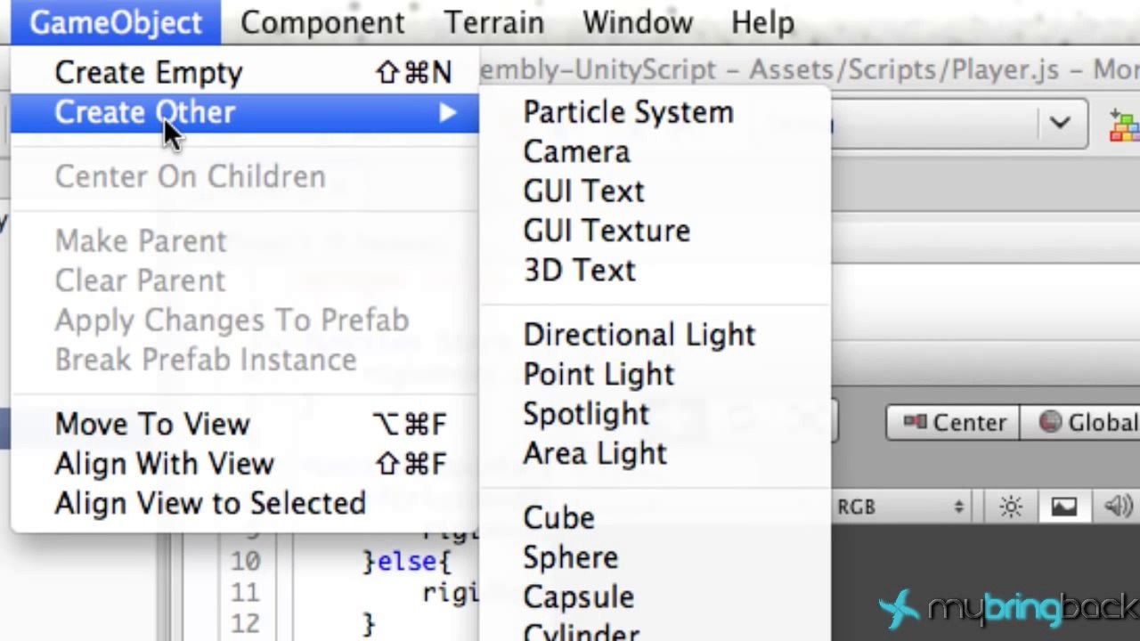Open the Component menu
Viewport: 1140px width, 641px height.
click(x=322, y=22)
